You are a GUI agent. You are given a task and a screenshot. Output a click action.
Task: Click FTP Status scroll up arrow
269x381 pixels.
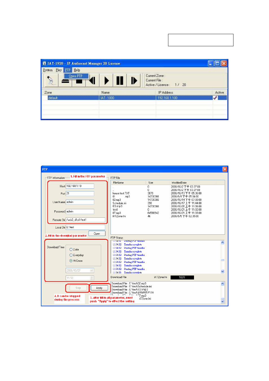(222, 243)
